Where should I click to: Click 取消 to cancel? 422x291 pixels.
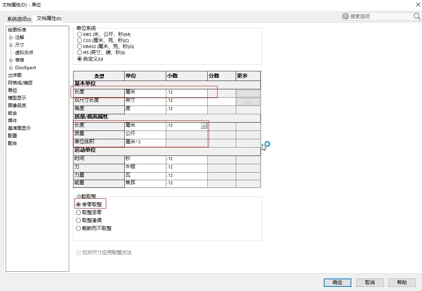369,282
